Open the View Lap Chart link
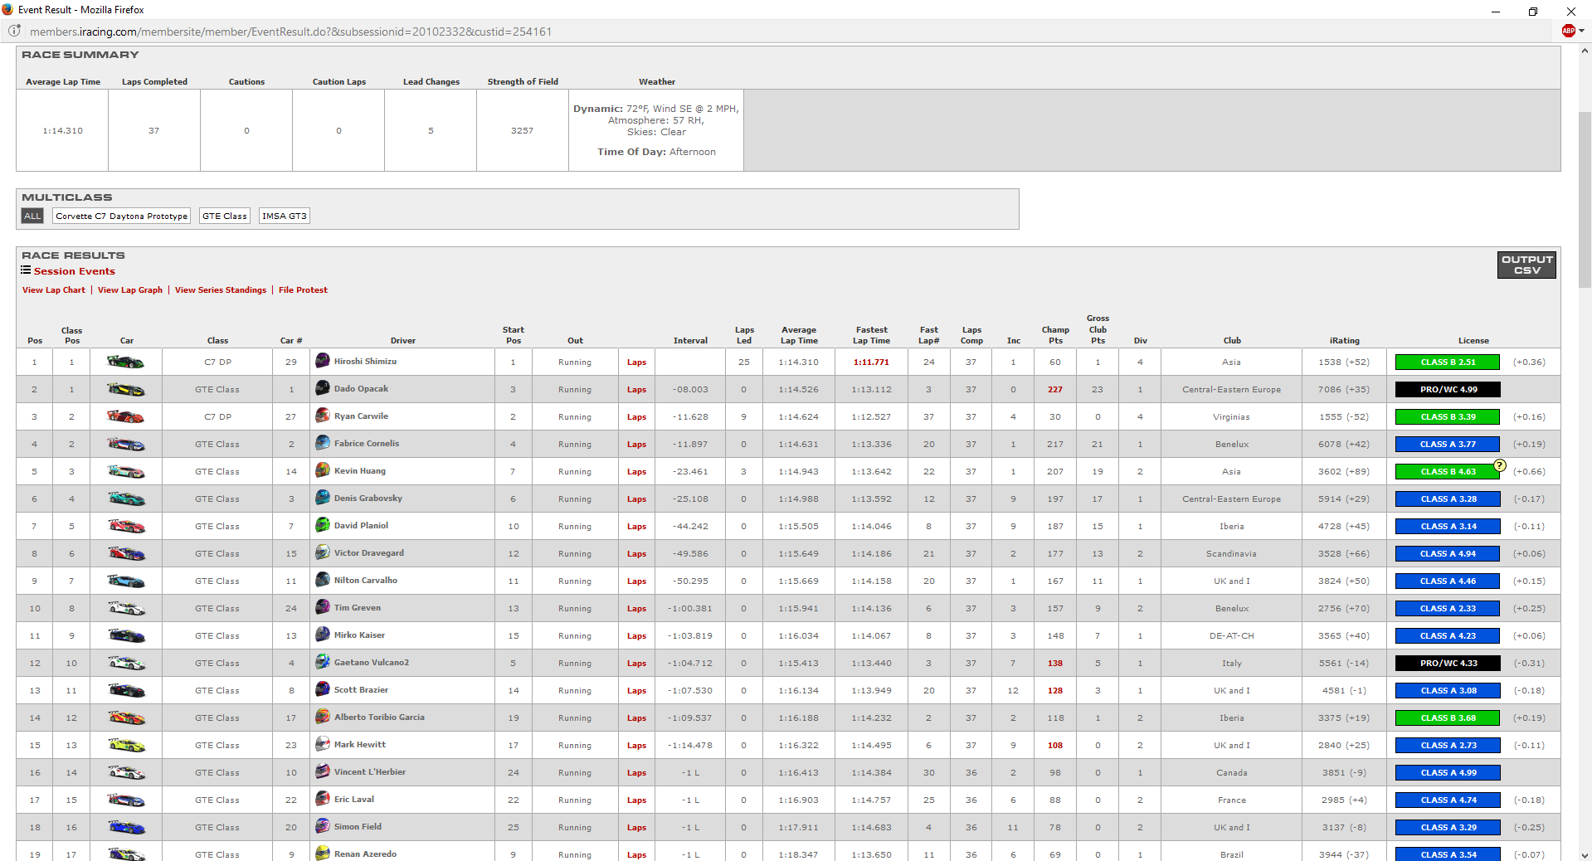This screenshot has height=861, width=1592. point(54,290)
